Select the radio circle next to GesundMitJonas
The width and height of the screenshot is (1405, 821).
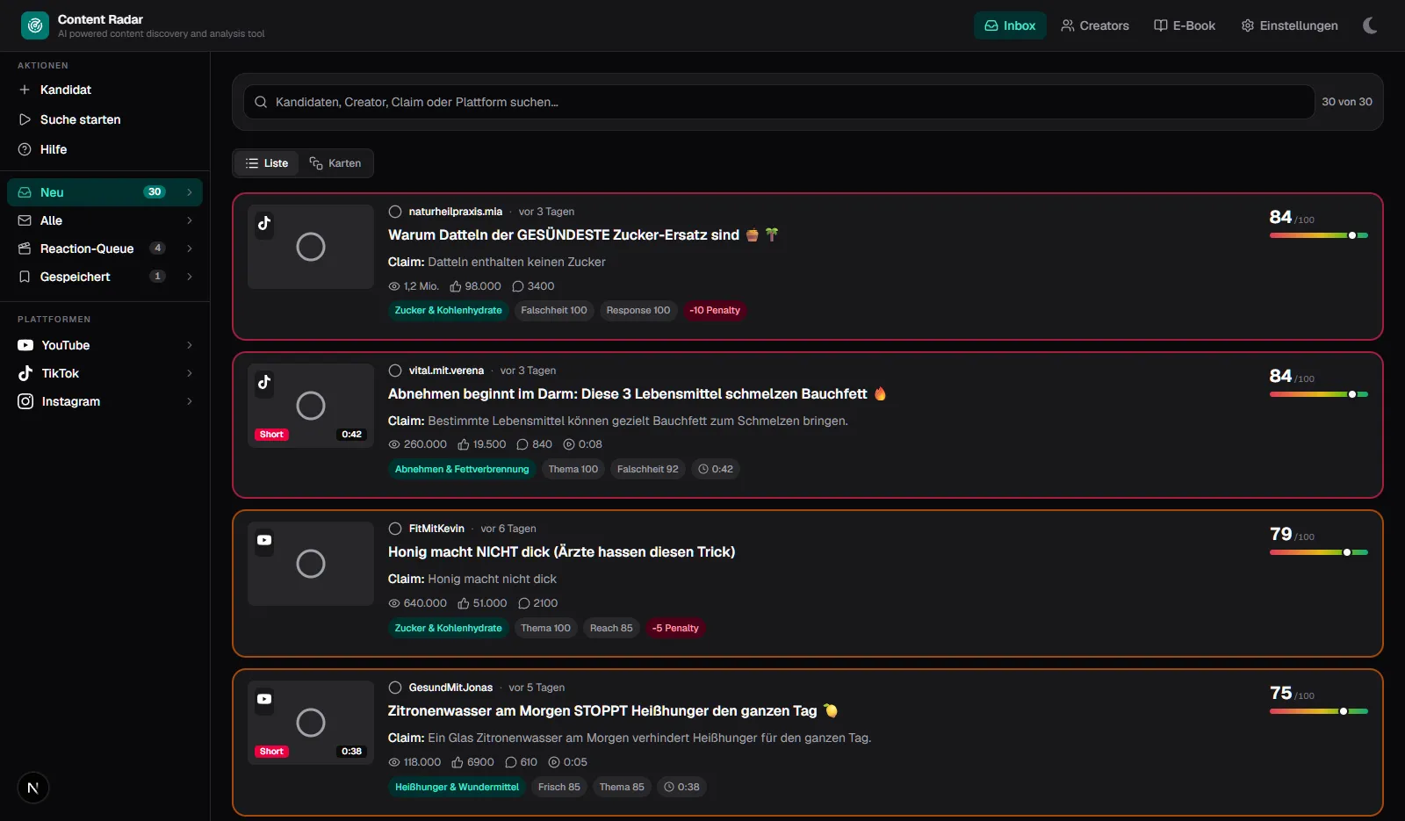395,688
